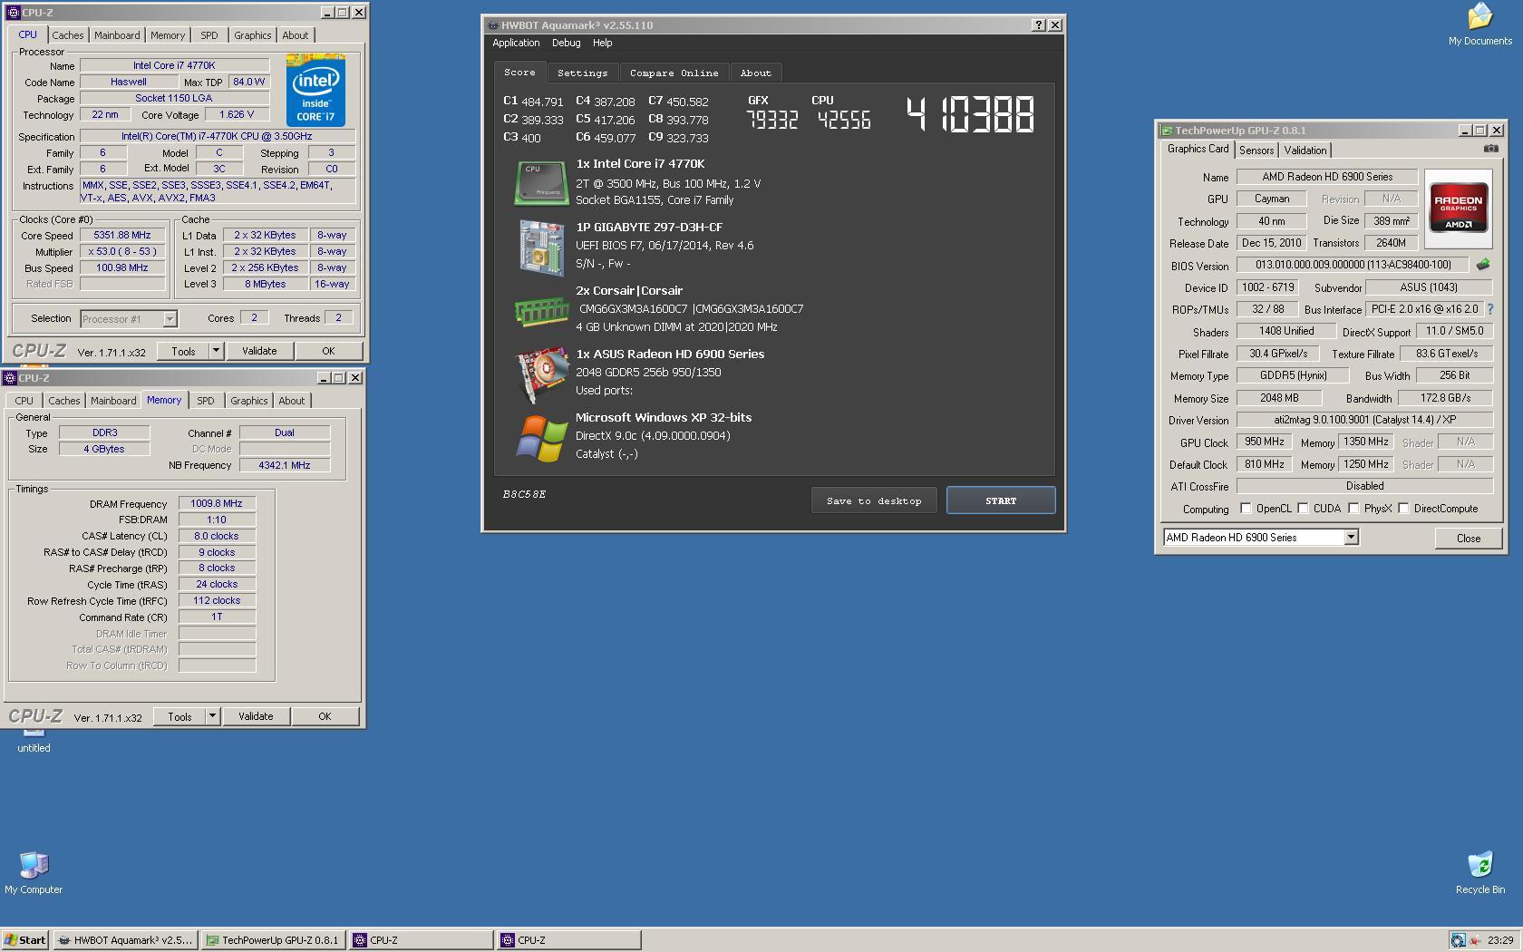Enable the PhysX checkbox in GPU-Z
This screenshot has width=1523, height=952.
point(1353,509)
